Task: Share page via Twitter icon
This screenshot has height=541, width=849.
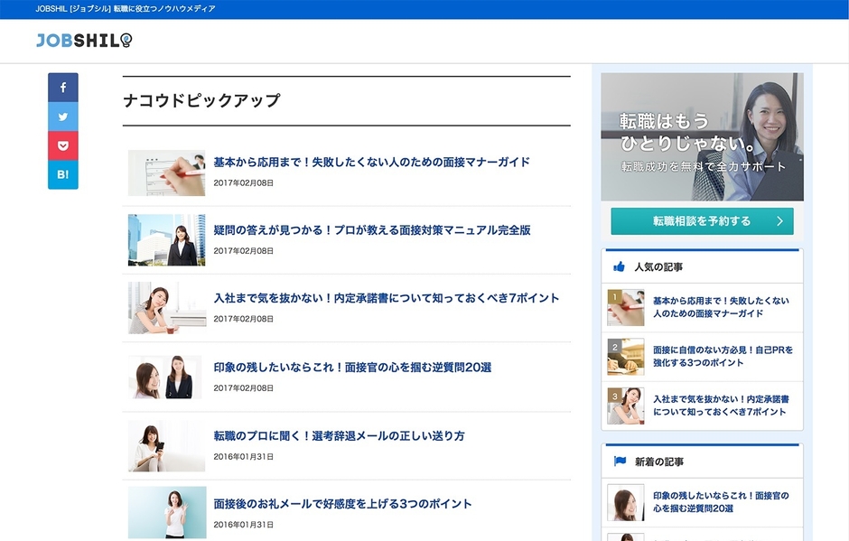Action: point(63,117)
